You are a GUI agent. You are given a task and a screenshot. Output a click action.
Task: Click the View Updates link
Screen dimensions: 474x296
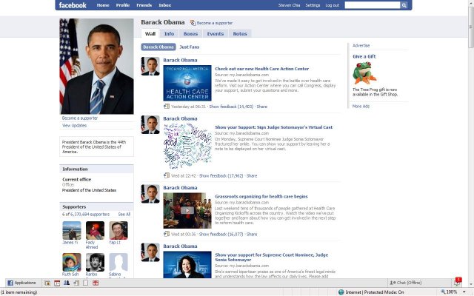[74, 125]
